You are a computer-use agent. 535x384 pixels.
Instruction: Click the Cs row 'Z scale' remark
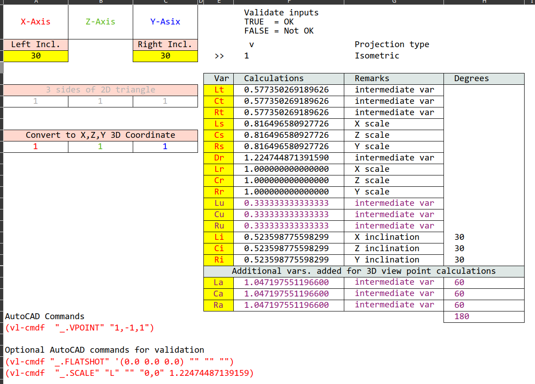point(394,136)
